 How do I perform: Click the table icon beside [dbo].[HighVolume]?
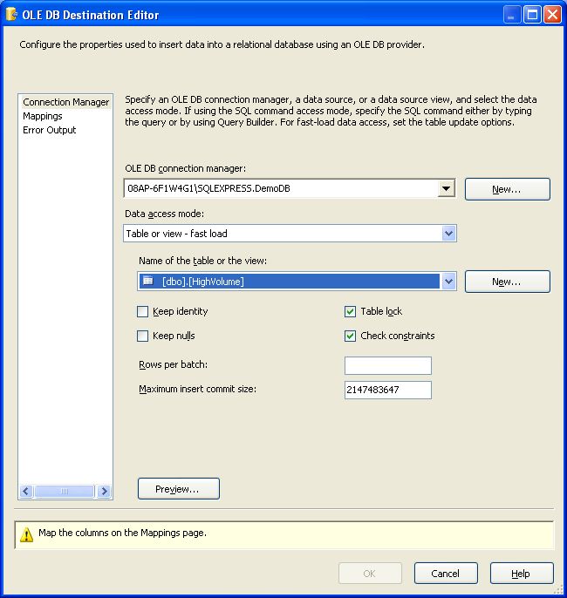(x=148, y=281)
